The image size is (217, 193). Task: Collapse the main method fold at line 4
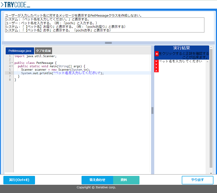point(12,66)
